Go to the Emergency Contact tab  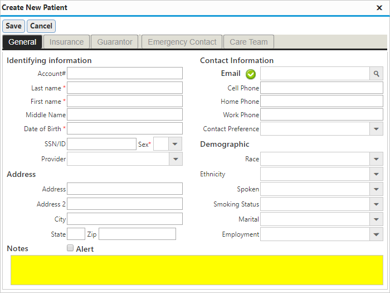point(182,42)
